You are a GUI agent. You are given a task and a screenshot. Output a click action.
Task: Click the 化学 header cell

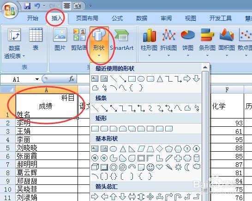point(227,106)
